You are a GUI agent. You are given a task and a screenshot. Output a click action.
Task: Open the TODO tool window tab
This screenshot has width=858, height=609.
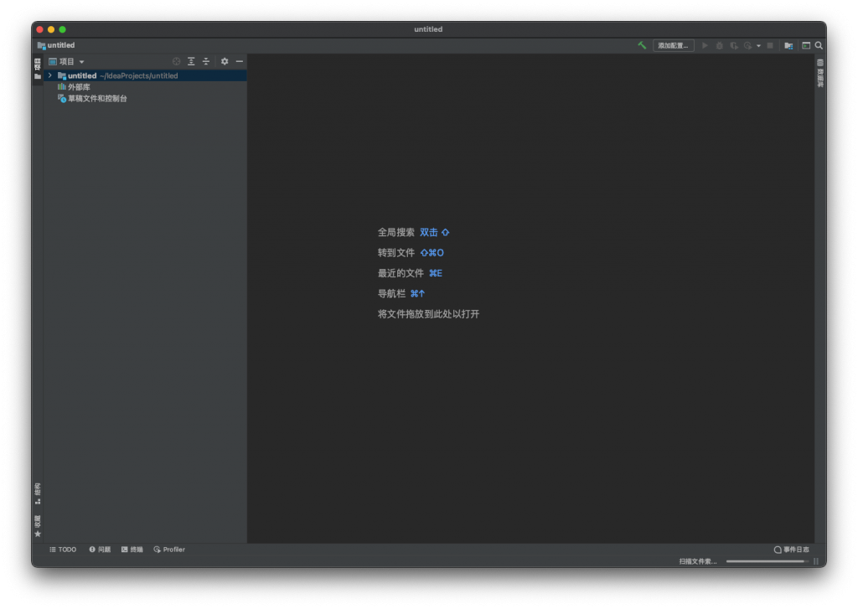pos(63,550)
